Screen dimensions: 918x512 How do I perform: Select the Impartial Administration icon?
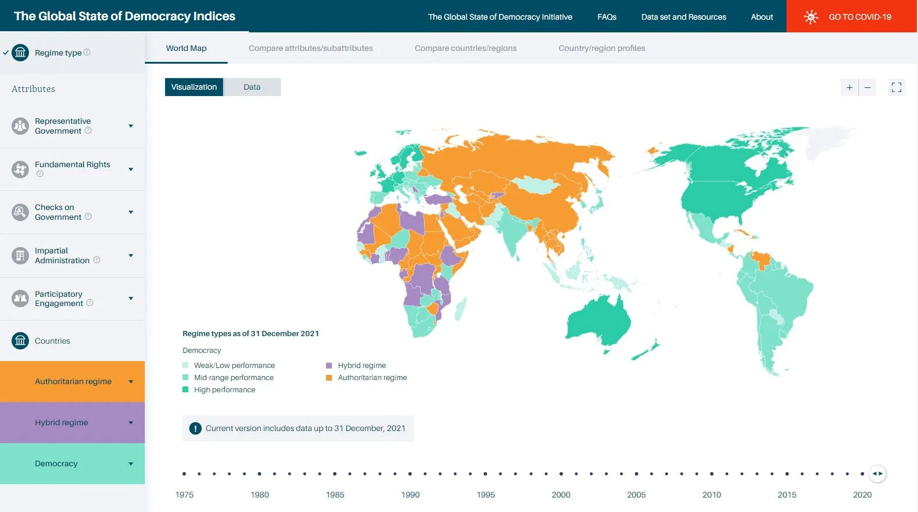coord(20,256)
